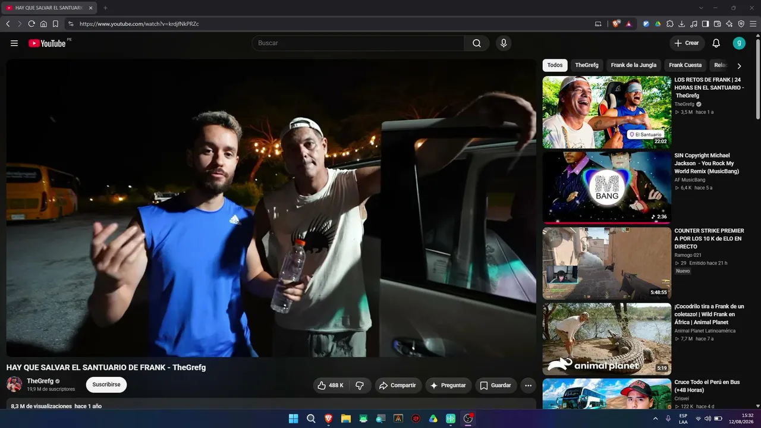
Task: Open the account avatar menu
Action: (x=739, y=43)
